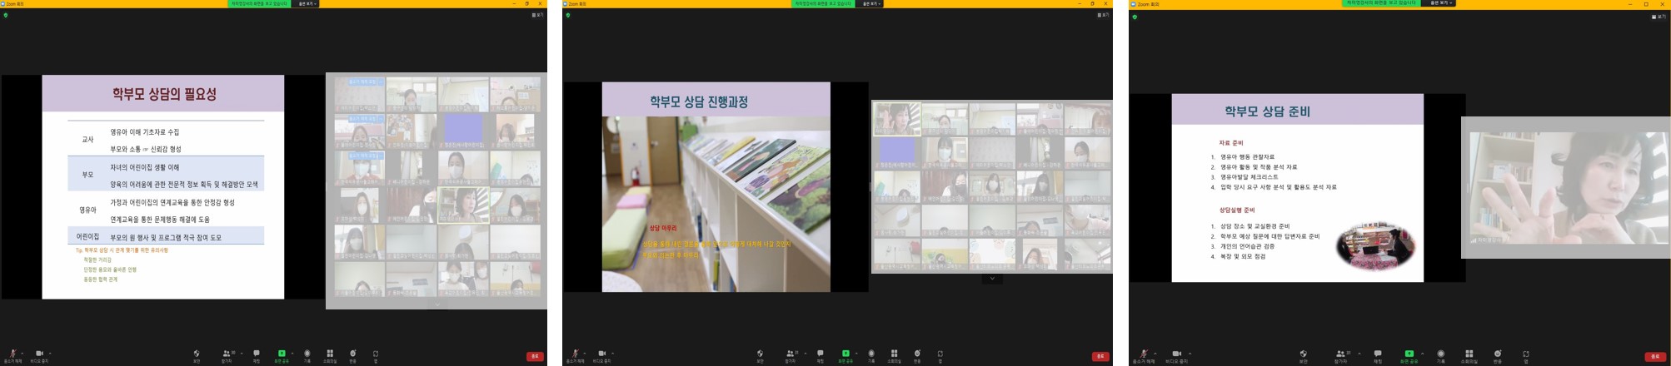Screen dimensions: 1671x366
Task: Click red End button in 학부모 상담 준비 window
Action: point(1655,357)
